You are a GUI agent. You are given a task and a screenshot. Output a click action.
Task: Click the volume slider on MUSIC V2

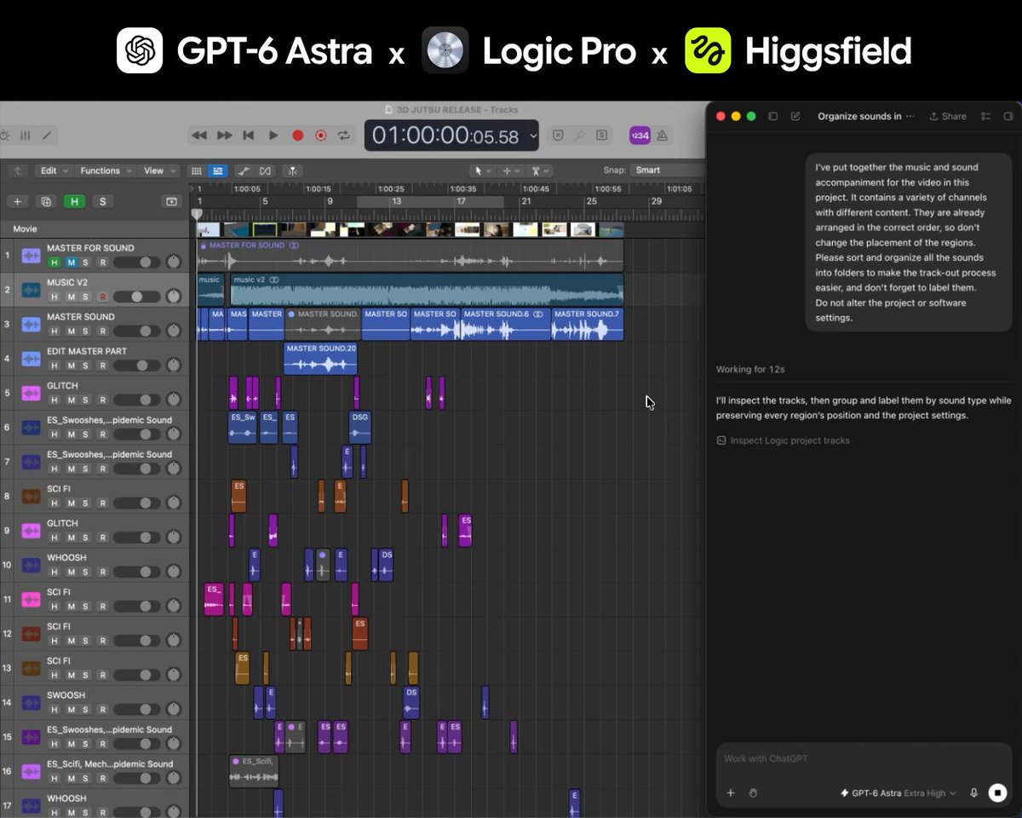(136, 297)
